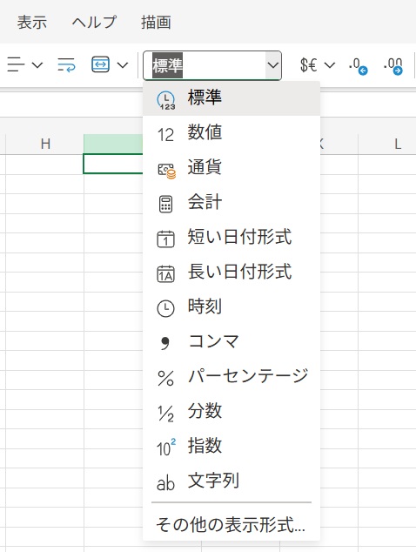The image size is (416, 552).
Task: Click the selected cell with green border
Action: 113,164
